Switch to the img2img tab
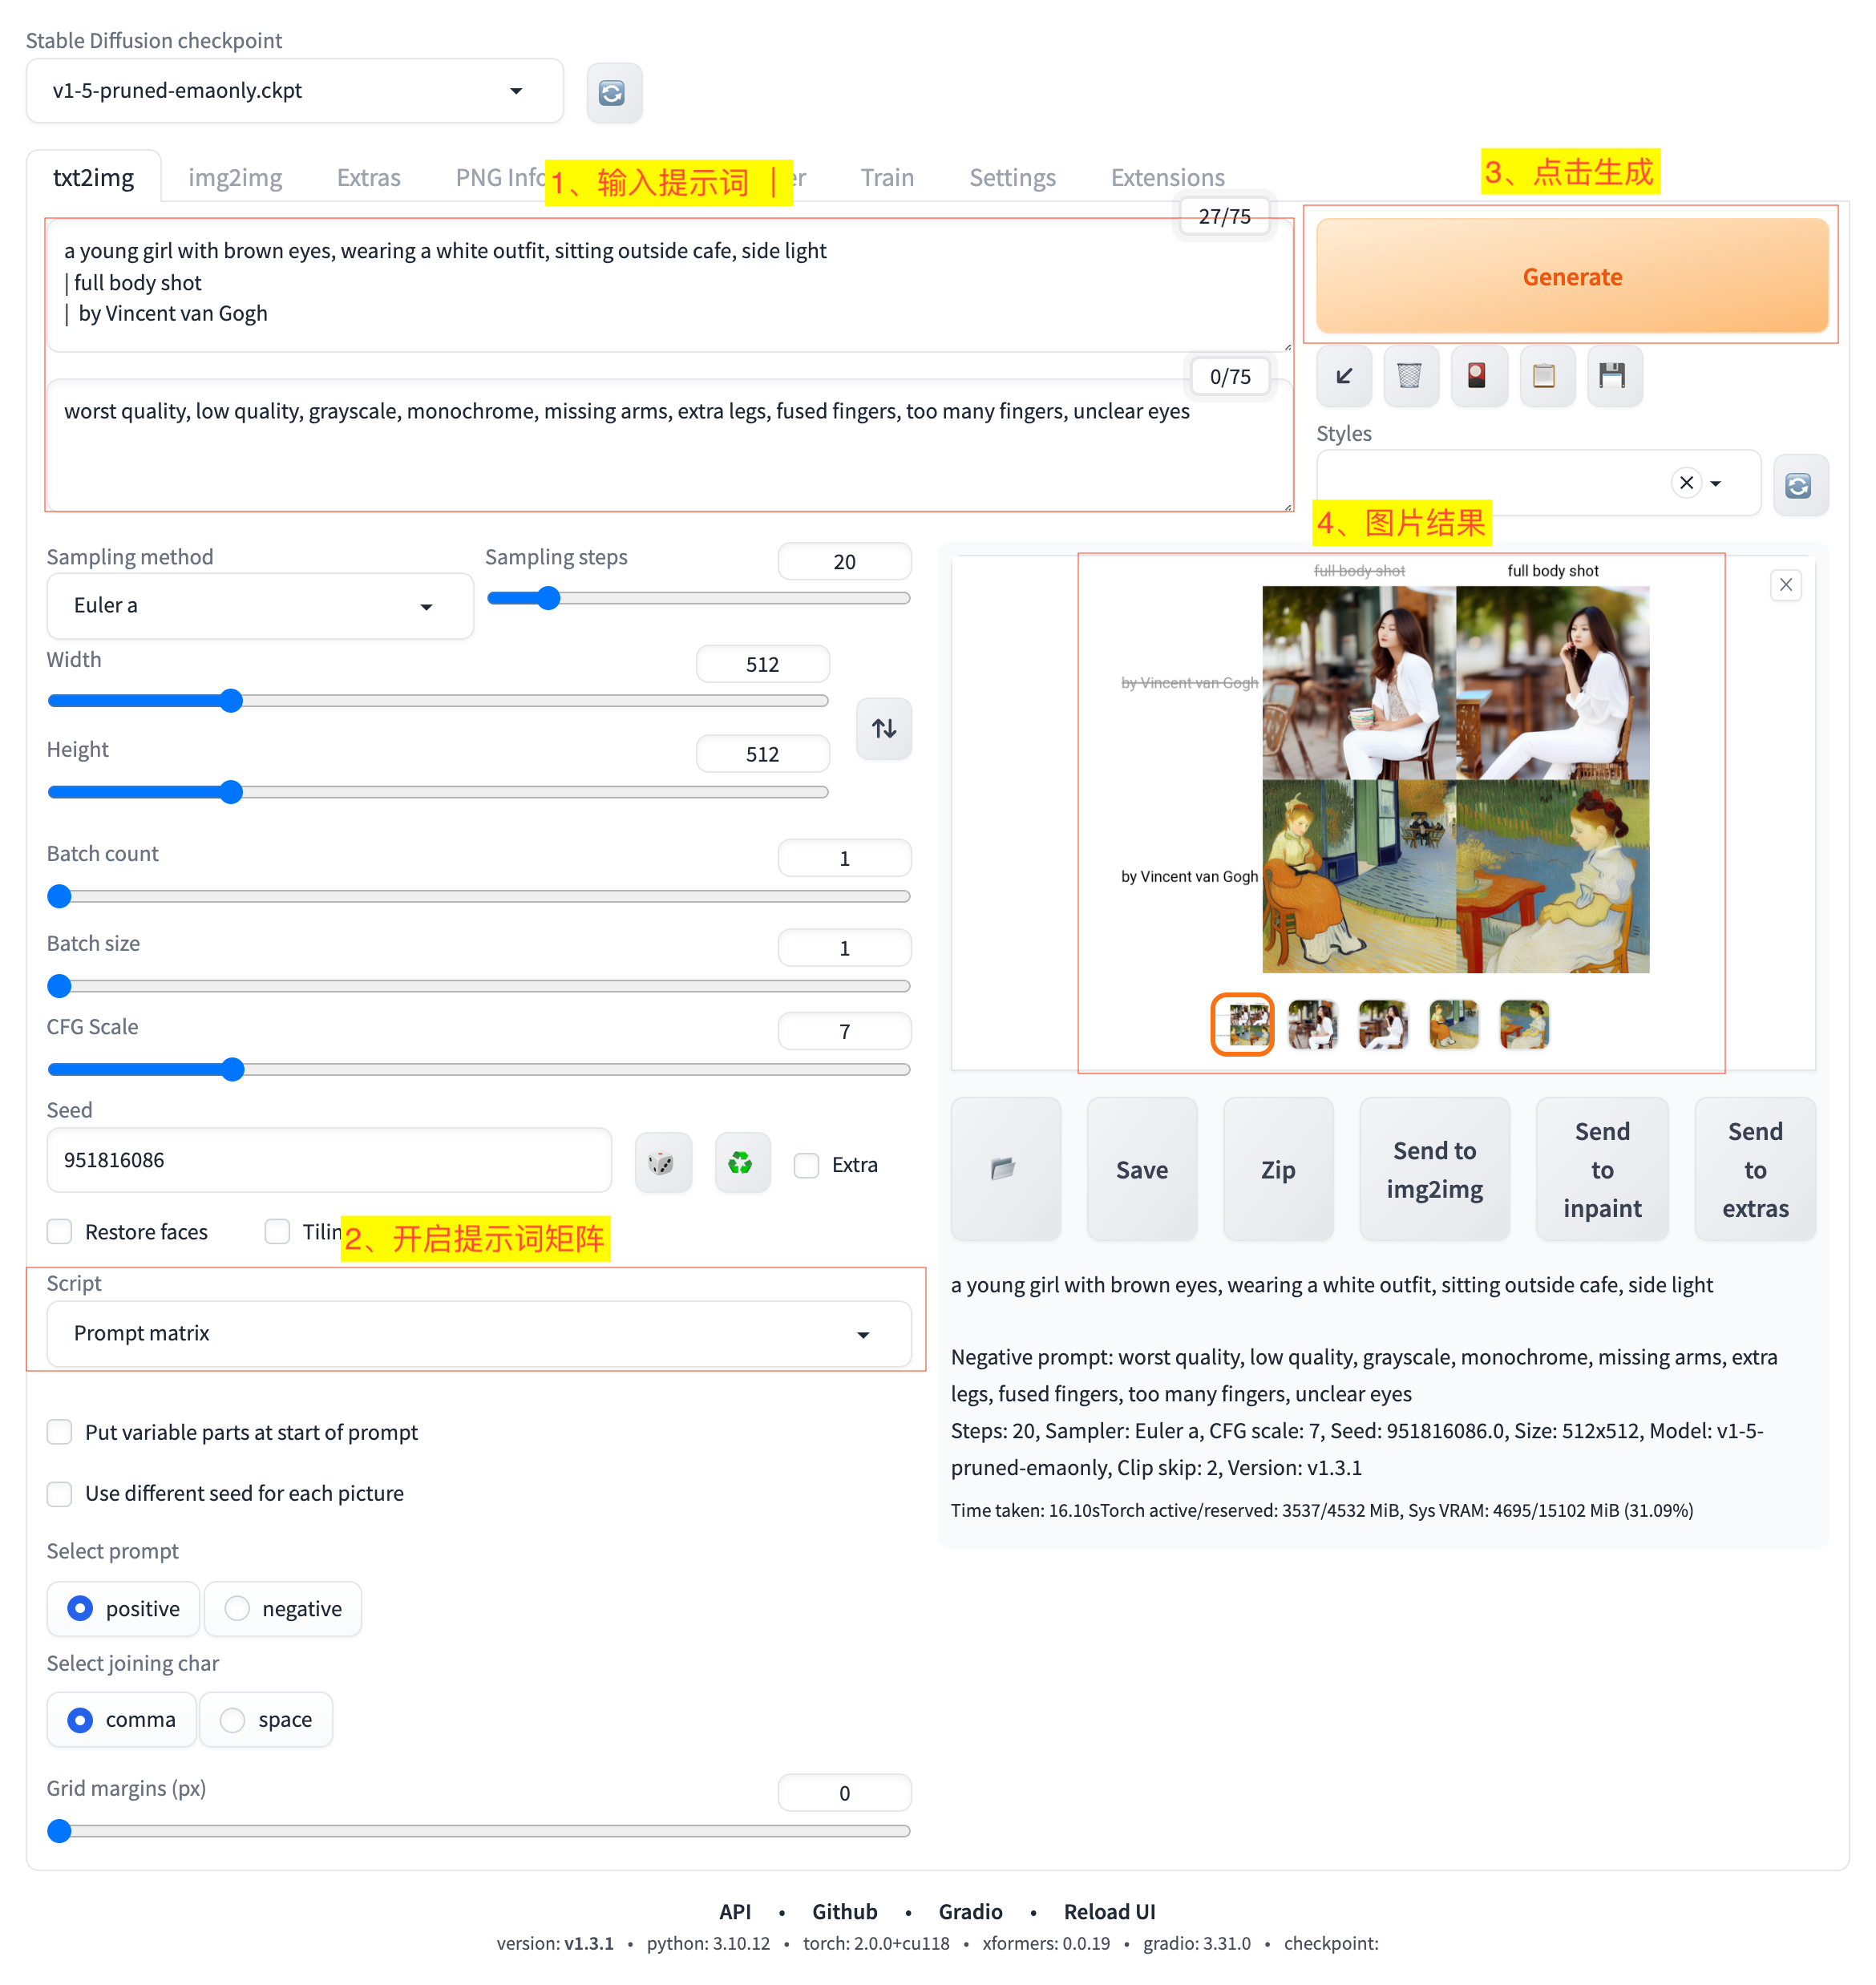The width and height of the screenshot is (1876, 1985). point(235,178)
